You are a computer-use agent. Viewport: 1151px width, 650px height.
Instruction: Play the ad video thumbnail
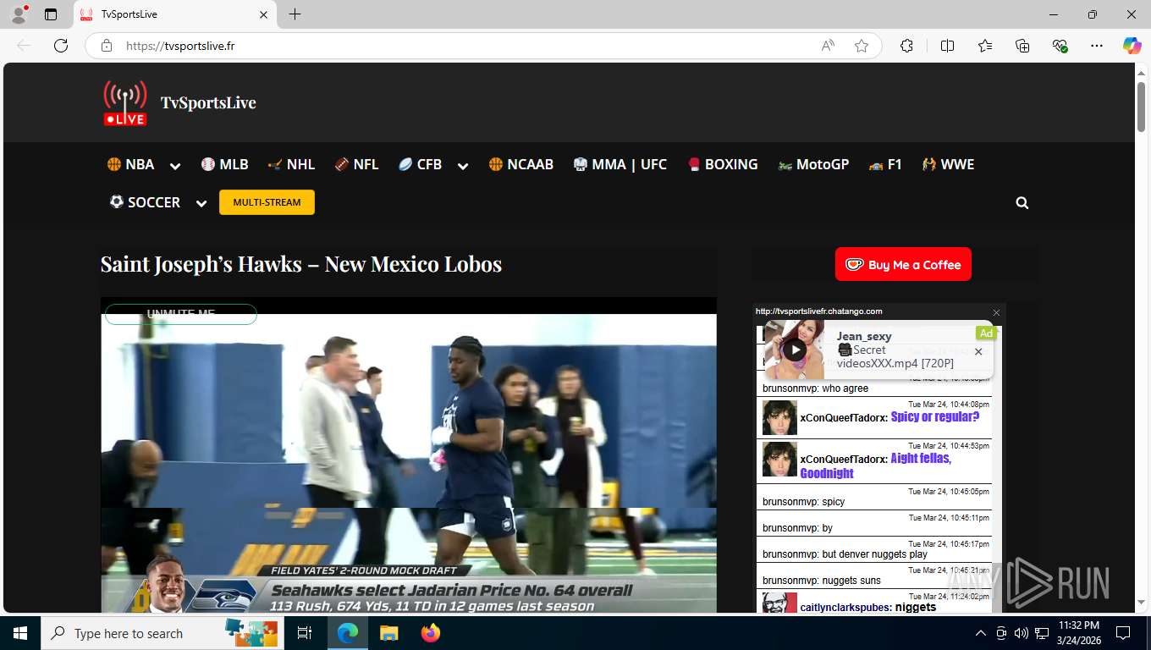[794, 350]
